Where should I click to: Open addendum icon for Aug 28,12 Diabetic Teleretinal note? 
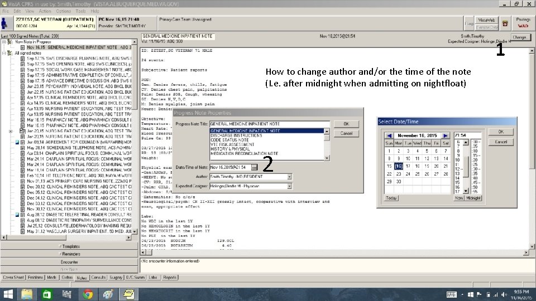click(x=17, y=215)
